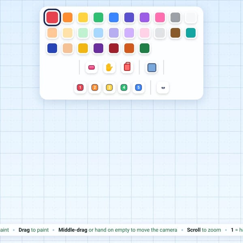Viewport: 243px width, 243px height.
Task: Pick the pastel peach swatch below red
Action: 52,33
